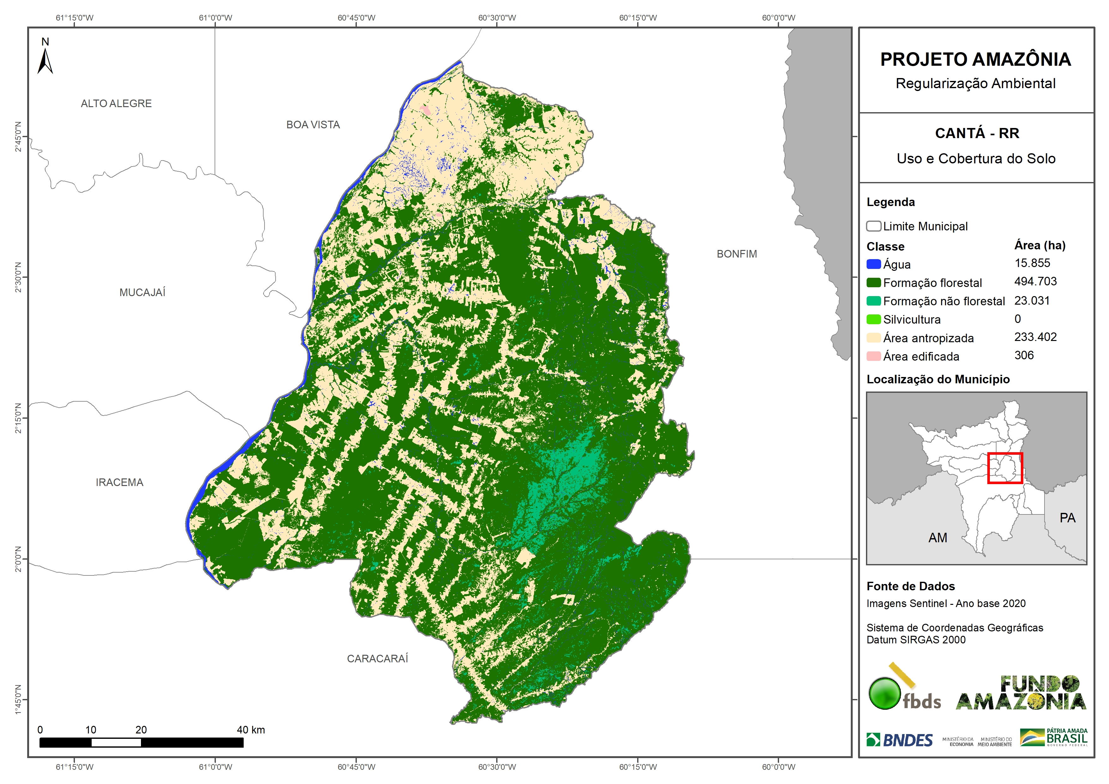1109x784 pixels.
Task: Click the dark green Formação florestal swatch
Action: point(873,283)
